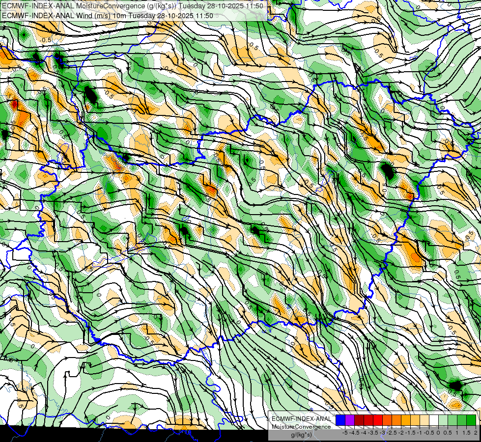Click the -1 tick label on the legend

click(420, 433)
